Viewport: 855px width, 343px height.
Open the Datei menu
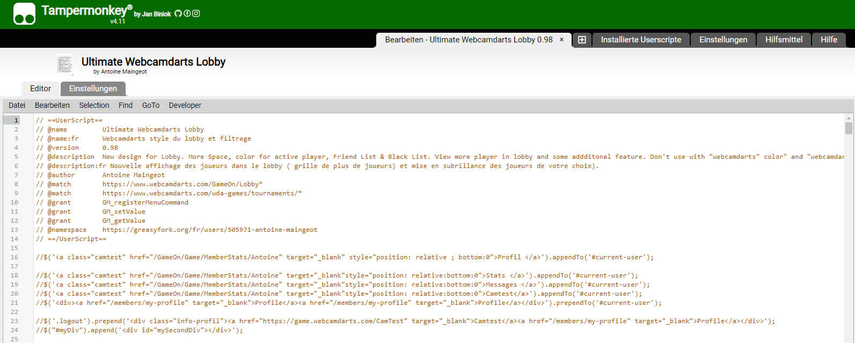click(17, 105)
